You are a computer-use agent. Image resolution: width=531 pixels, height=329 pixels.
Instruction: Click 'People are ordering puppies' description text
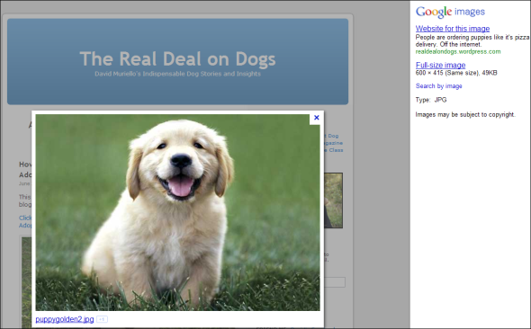point(472,40)
